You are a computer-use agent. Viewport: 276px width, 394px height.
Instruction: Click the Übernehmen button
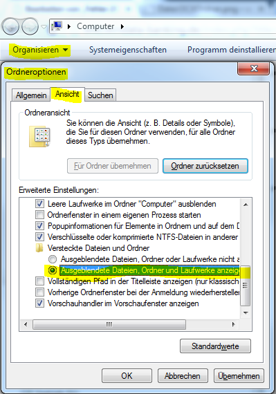(x=239, y=375)
